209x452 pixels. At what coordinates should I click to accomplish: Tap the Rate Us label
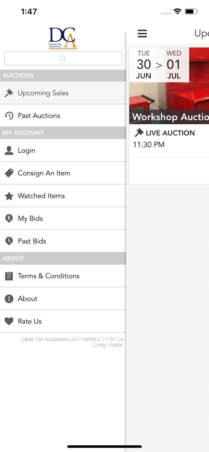click(30, 321)
